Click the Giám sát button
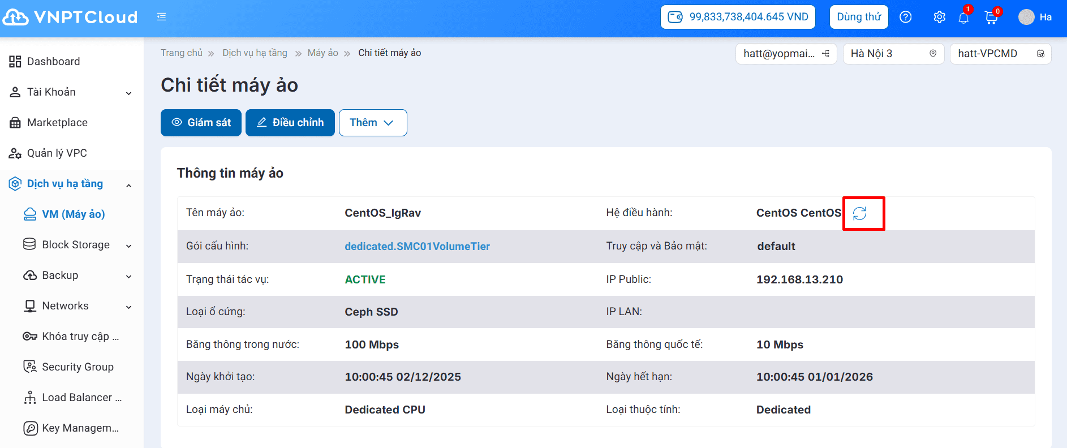The height and width of the screenshot is (448, 1067). 201,123
